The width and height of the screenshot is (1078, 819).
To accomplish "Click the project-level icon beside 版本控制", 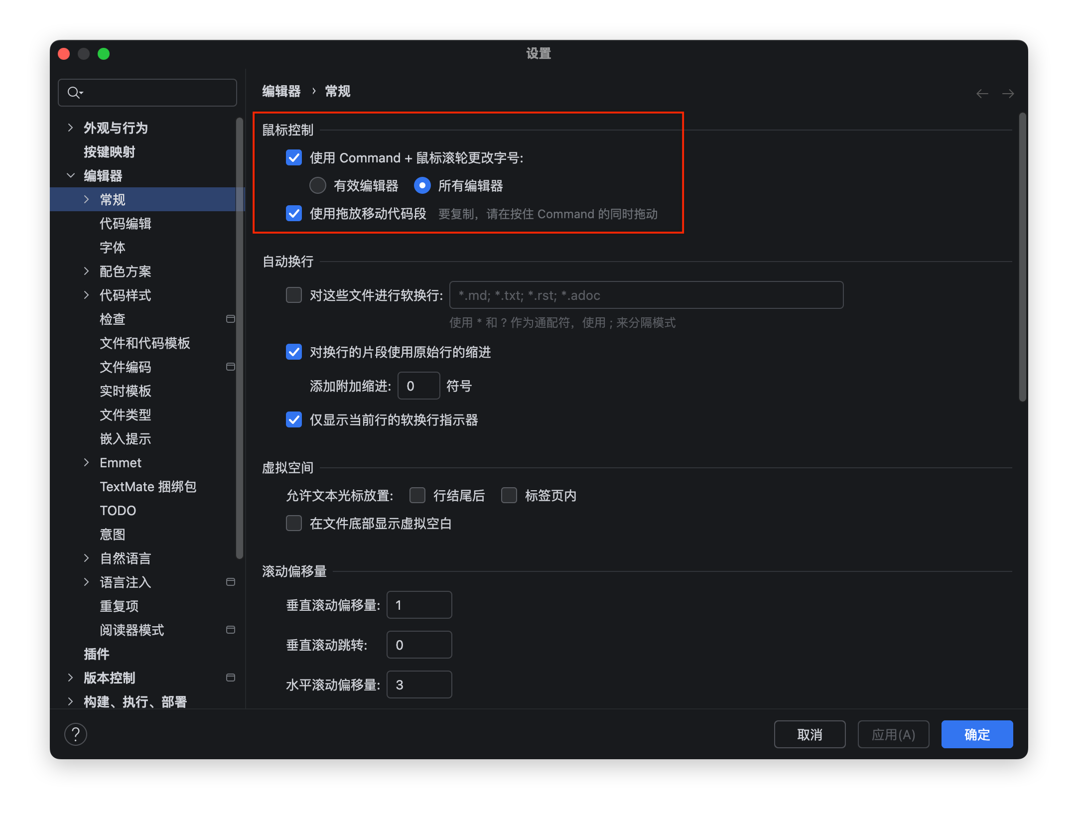I will tap(231, 678).
